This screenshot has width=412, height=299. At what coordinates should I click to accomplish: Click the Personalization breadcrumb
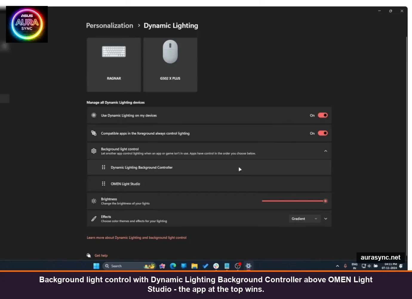pyautogui.click(x=109, y=26)
